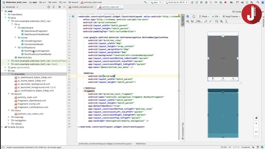The image size is (265, 149).
Task: Click the pan hand icon in design view
Action: coord(256,118)
